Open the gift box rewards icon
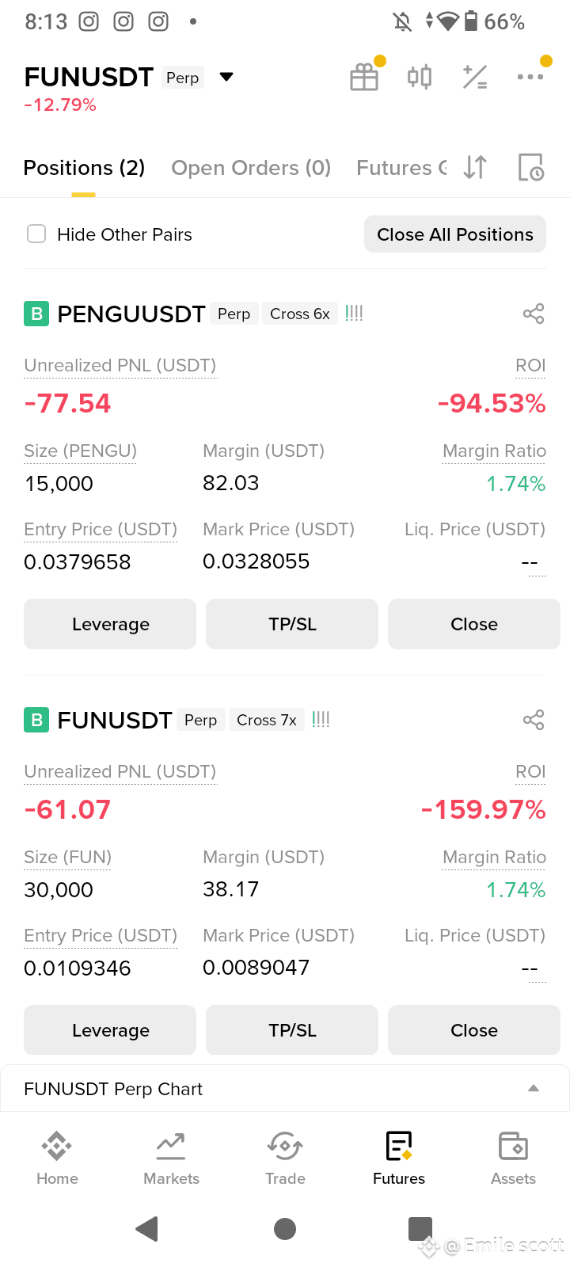Viewport: 570px width, 1267px height. (x=364, y=77)
